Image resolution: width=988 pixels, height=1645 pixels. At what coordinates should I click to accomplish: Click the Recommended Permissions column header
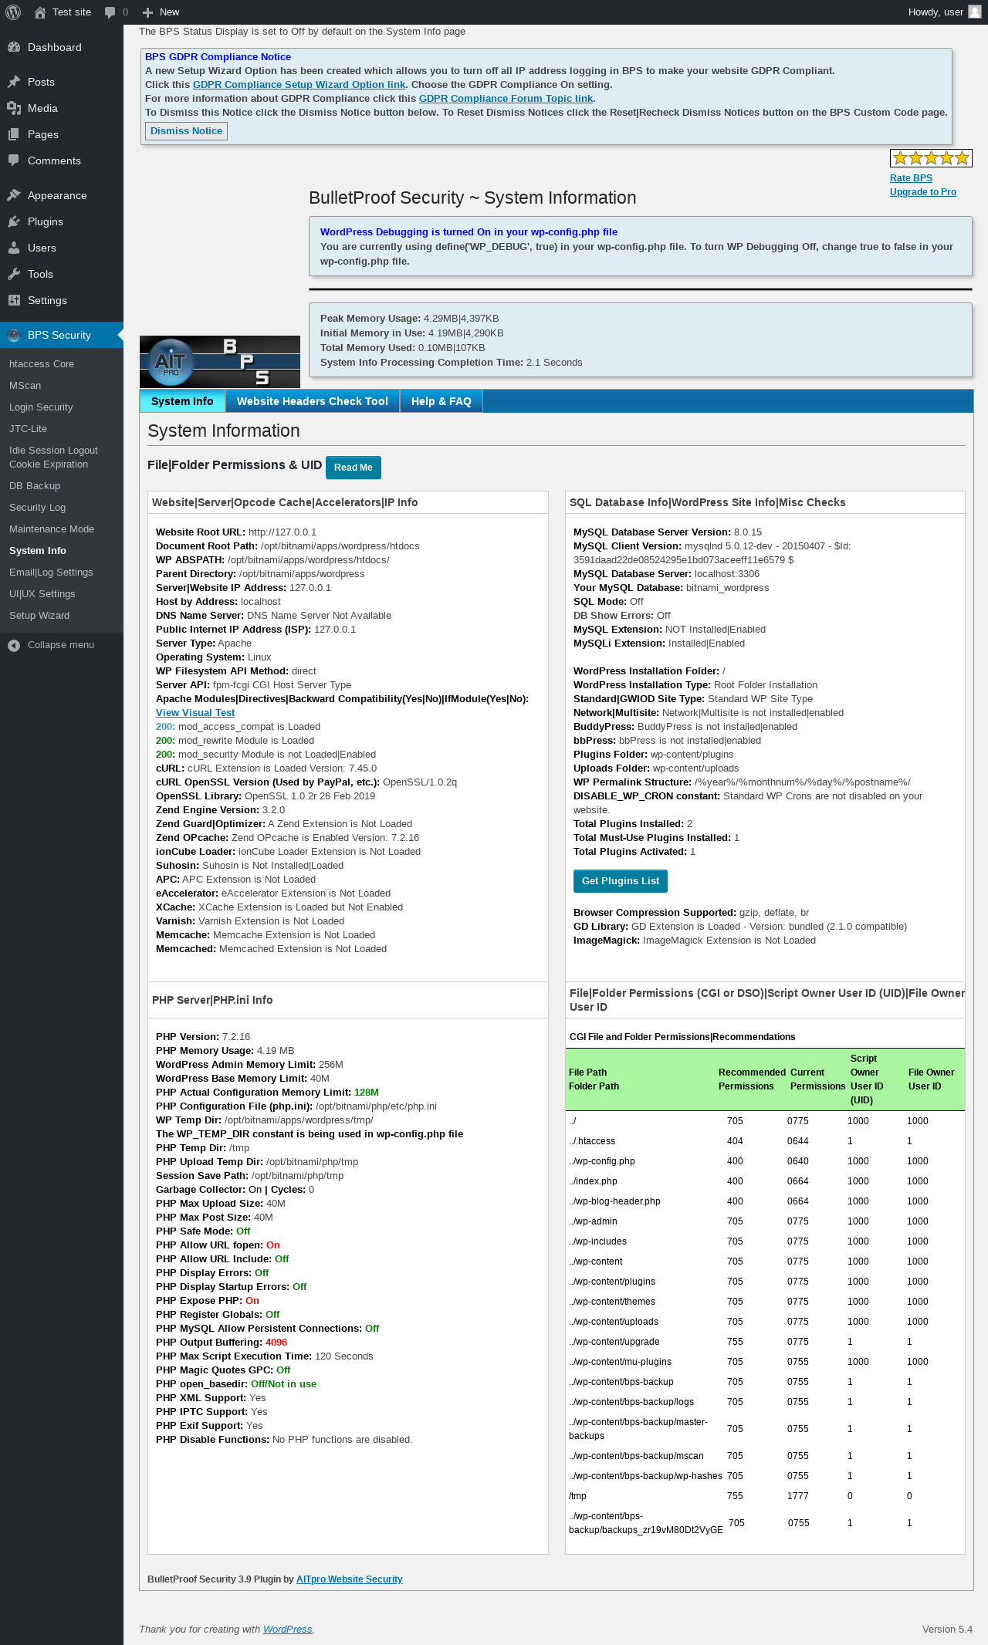tap(752, 1079)
